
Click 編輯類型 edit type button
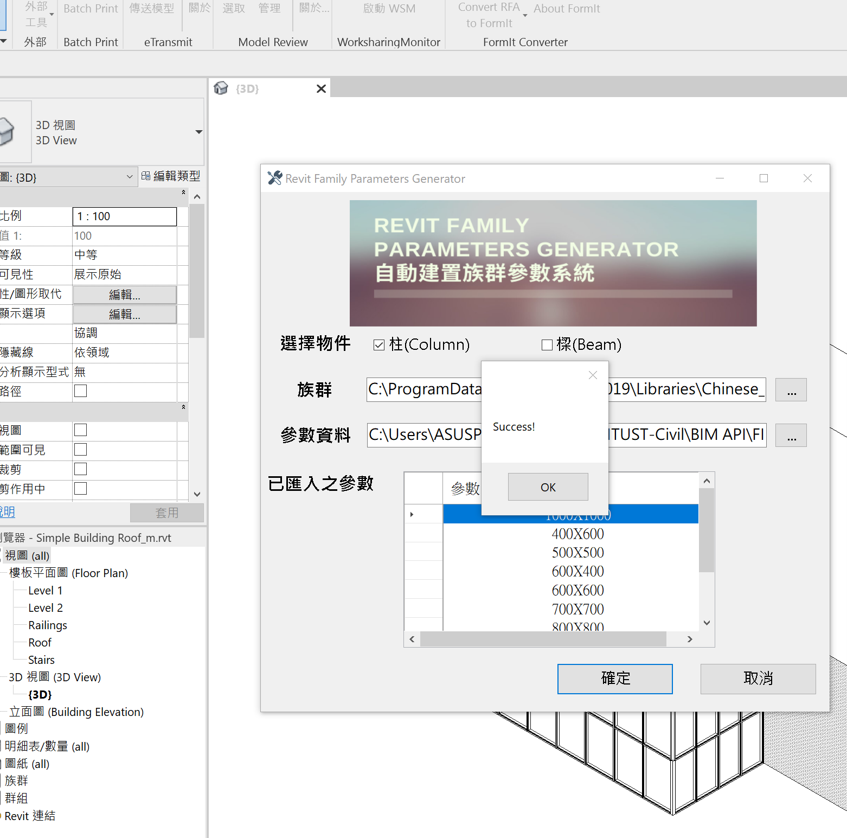171,176
